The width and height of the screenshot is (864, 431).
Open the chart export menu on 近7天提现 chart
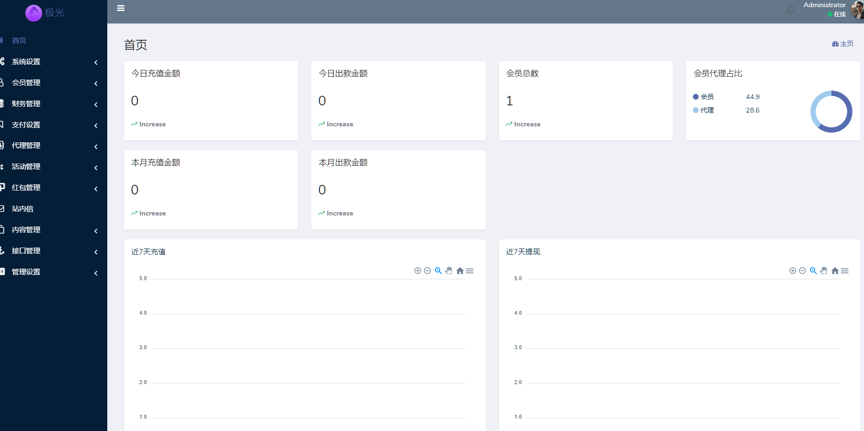pyautogui.click(x=845, y=271)
